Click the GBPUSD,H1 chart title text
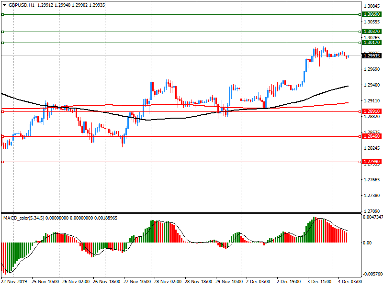This screenshot has height=287, width=383. point(21,5)
